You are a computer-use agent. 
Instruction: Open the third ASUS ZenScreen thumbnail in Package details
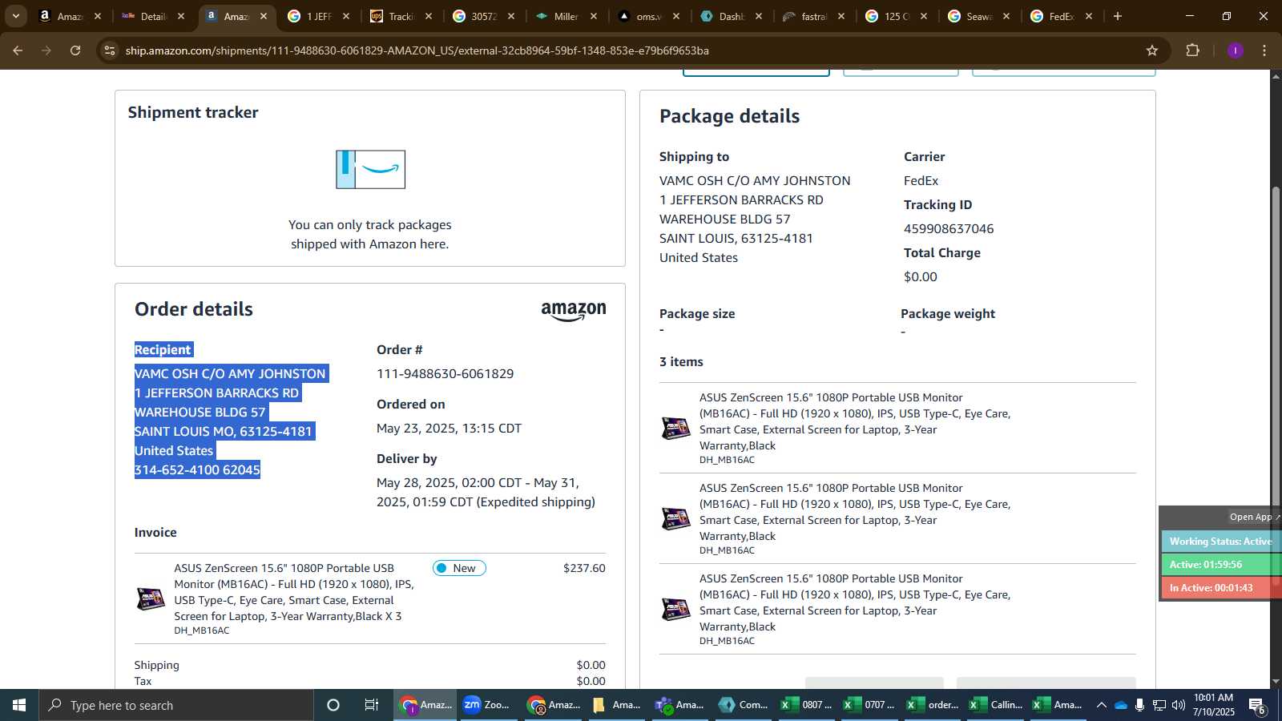pos(675,609)
